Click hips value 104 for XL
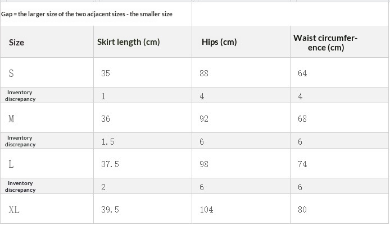 pos(206,210)
